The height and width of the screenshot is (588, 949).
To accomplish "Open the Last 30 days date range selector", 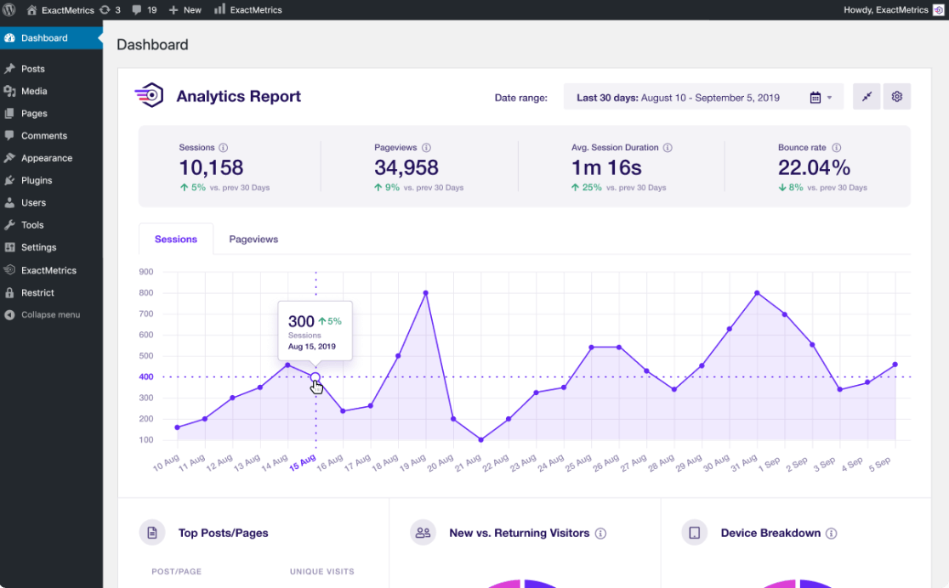I will point(703,97).
